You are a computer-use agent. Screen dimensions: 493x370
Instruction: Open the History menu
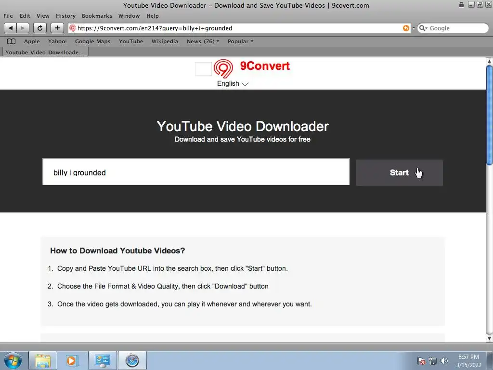click(65, 16)
